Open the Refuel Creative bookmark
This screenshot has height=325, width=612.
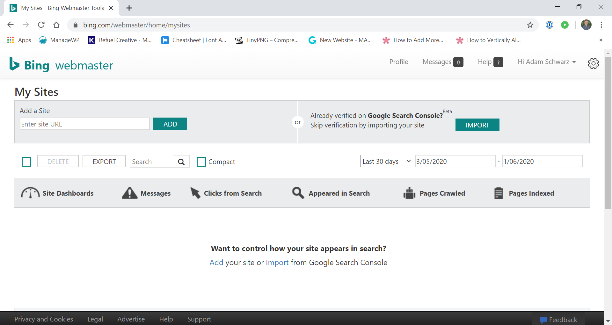[x=120, y=40]
